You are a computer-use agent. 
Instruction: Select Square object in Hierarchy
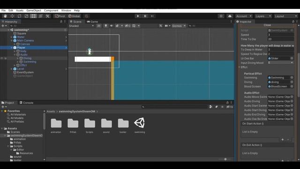point(22,33)
